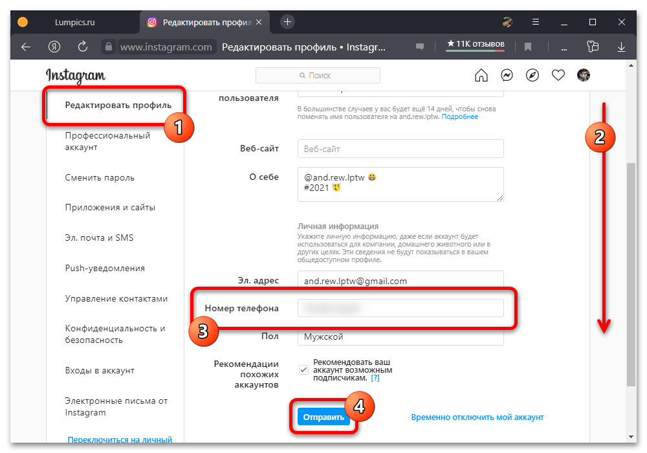Screen dimensions: 647x453
Task: Select Сменить пароль in sidebar
Action: tap(100, 177)
